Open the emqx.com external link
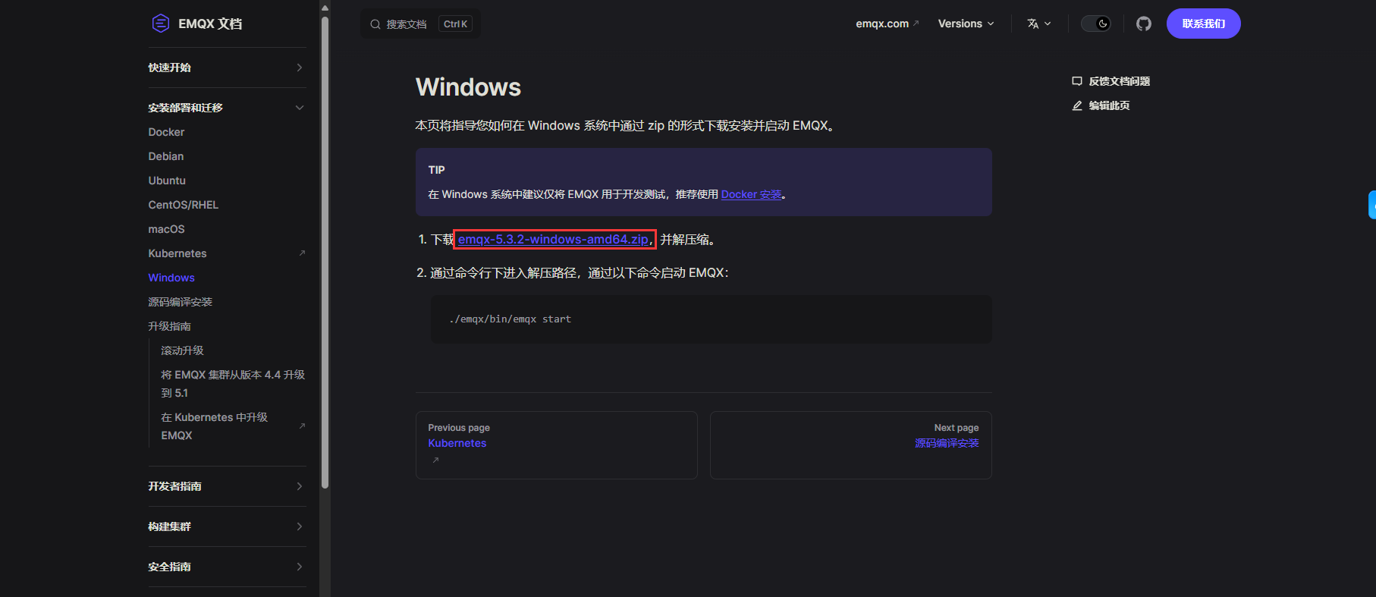This screenshot has height=597, width=1376. (x=887, y=24)
